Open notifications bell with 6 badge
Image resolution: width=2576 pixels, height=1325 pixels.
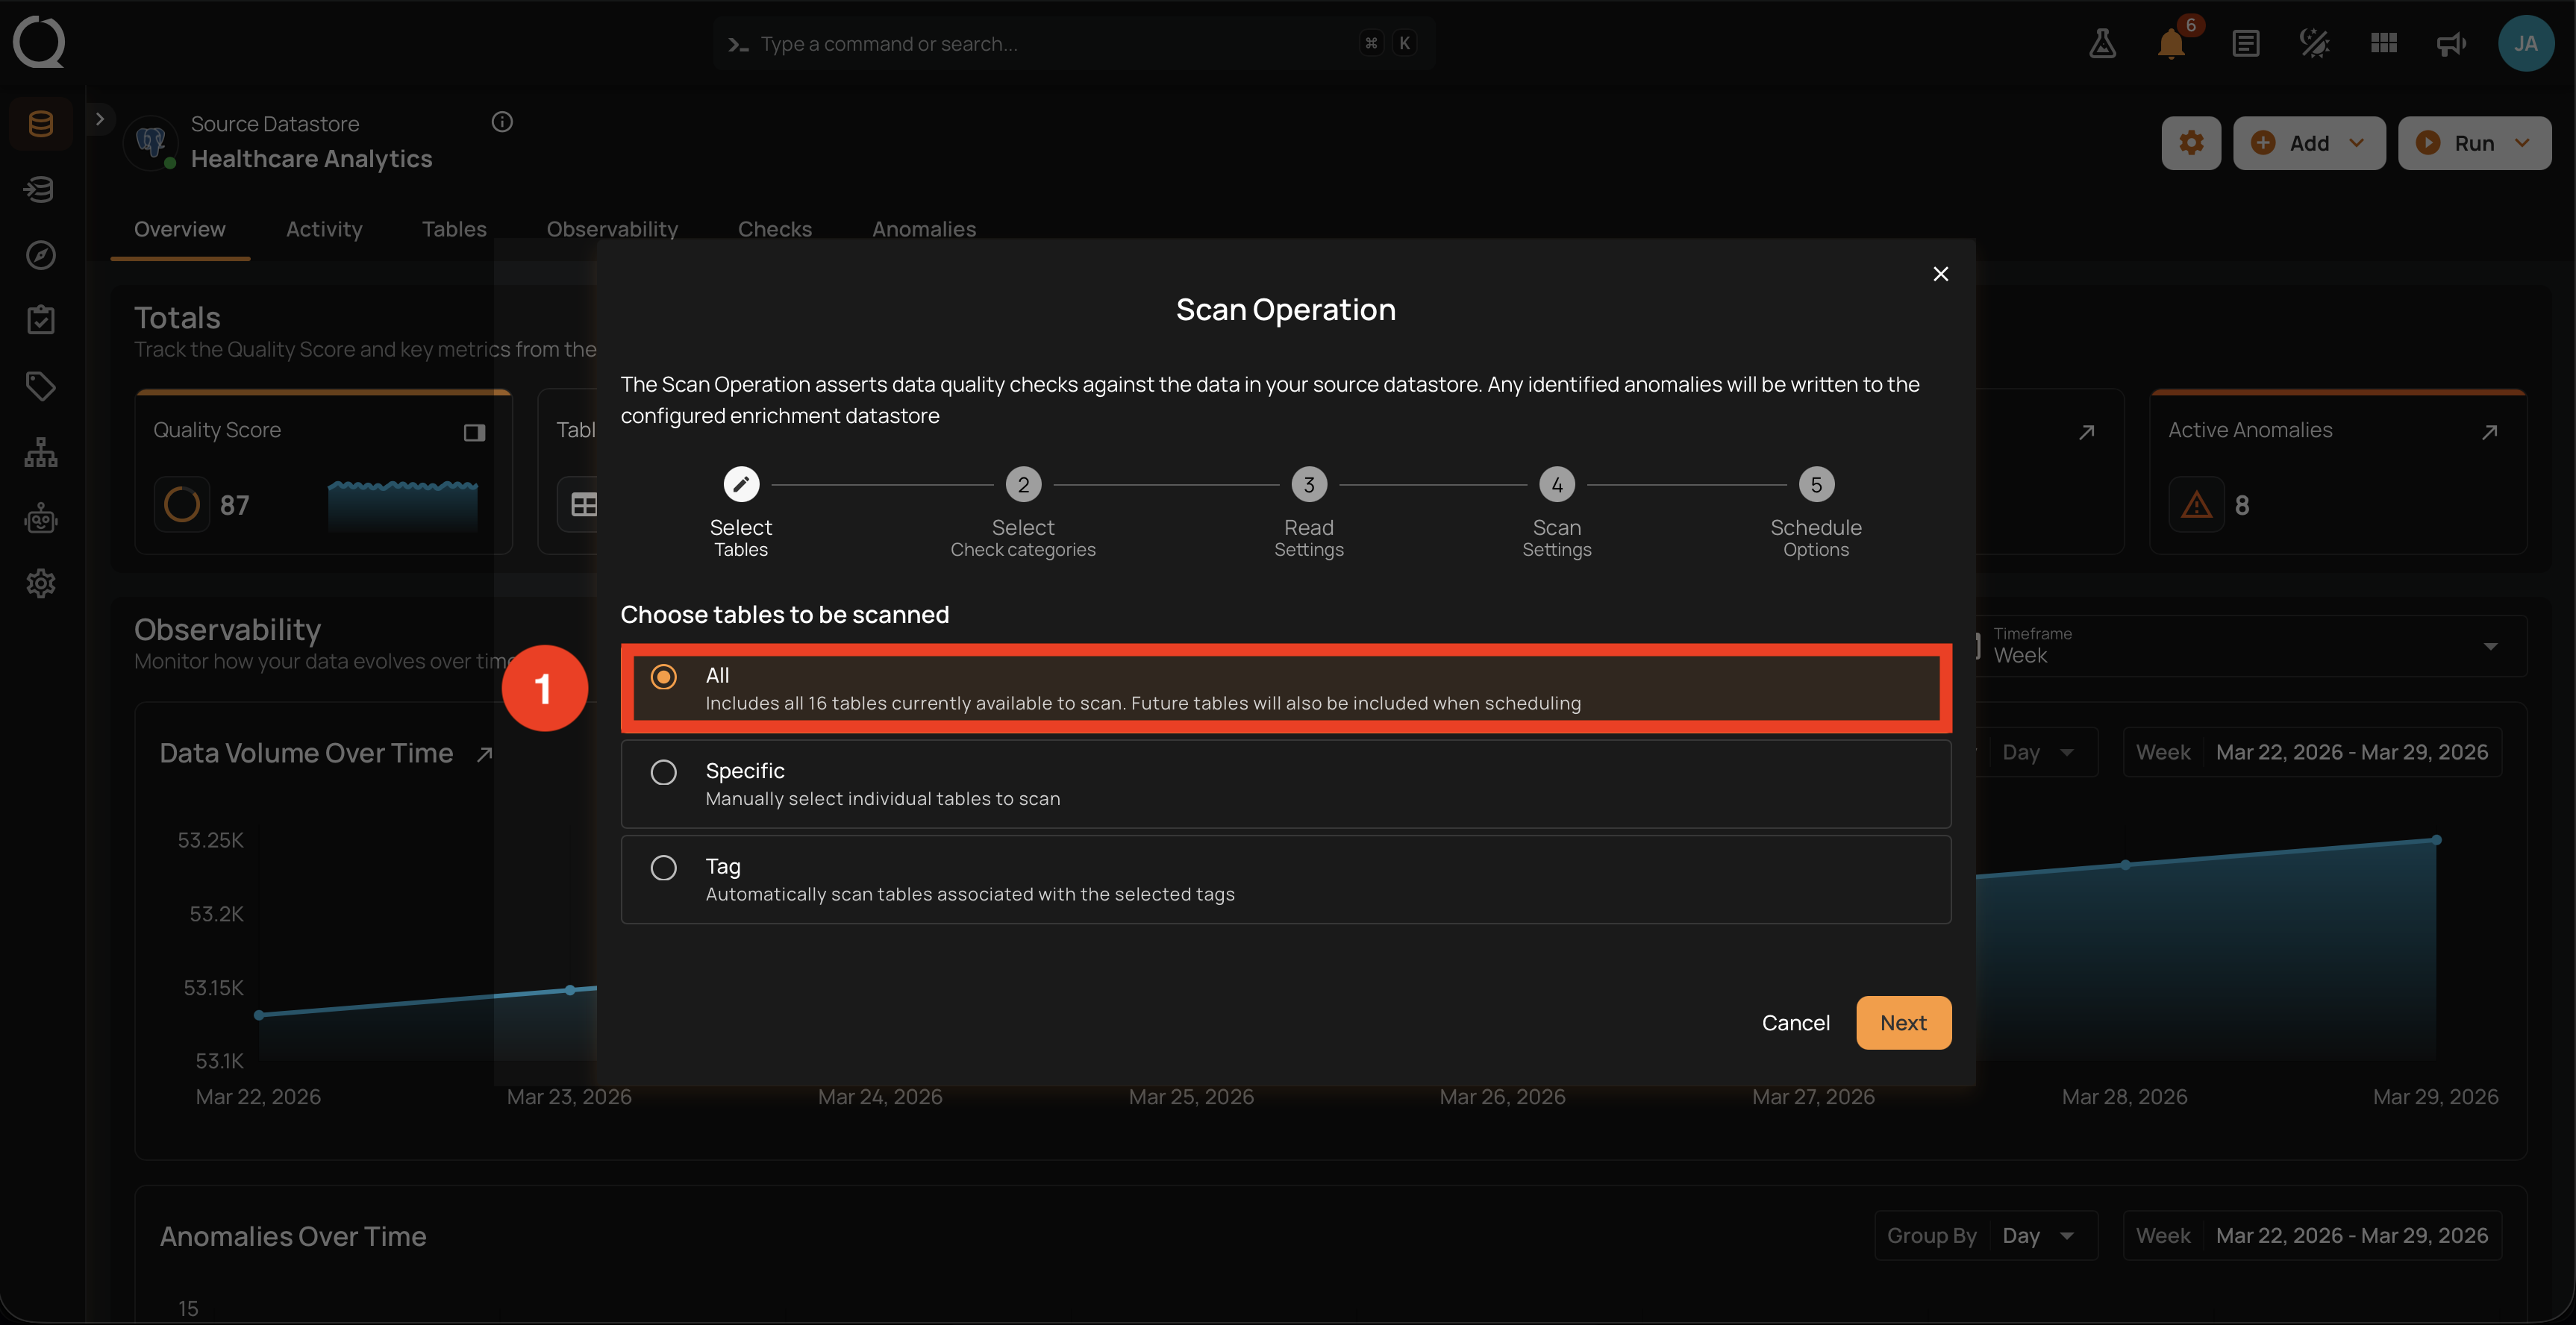(2171, 43)
